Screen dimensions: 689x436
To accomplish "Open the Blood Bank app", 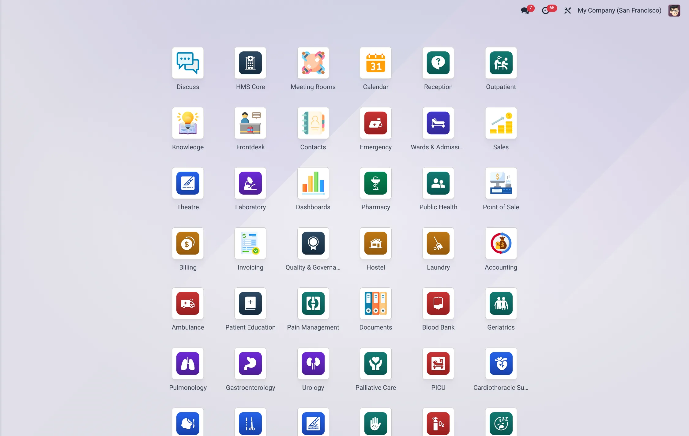I will [438, 304].
